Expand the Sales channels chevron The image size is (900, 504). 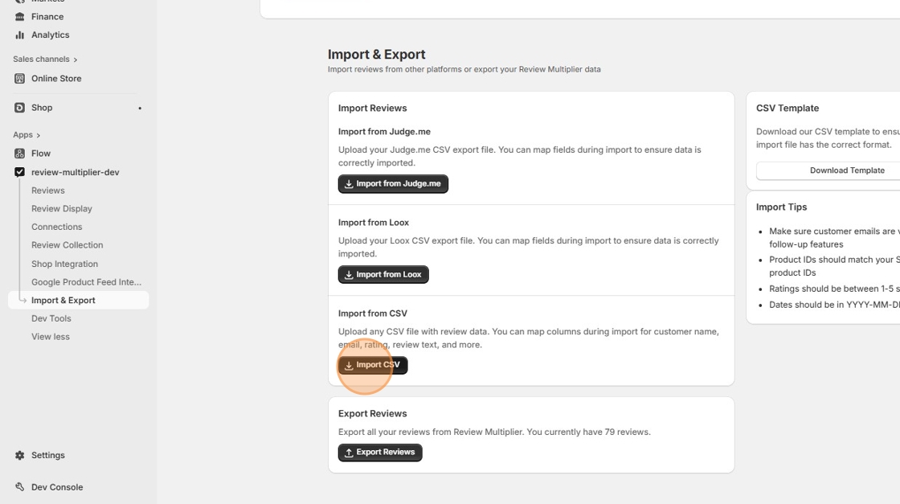pos(76,59)
